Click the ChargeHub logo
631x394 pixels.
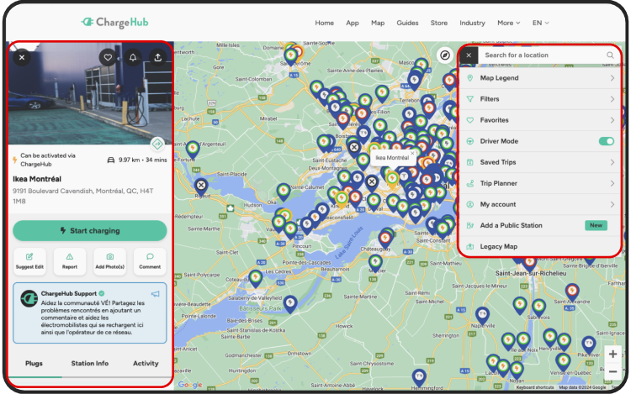pyautogui.click(x=114, y=22)
